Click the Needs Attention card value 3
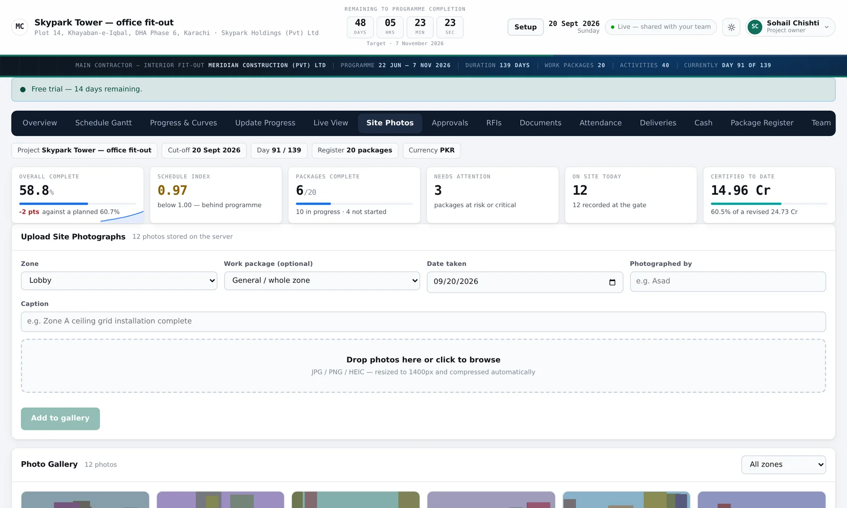Screen dimensions: 847x508 tap(438, 191)
